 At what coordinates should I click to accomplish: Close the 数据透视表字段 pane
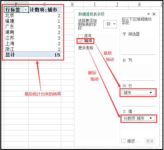pyautogui.click(x=154, y=14)
